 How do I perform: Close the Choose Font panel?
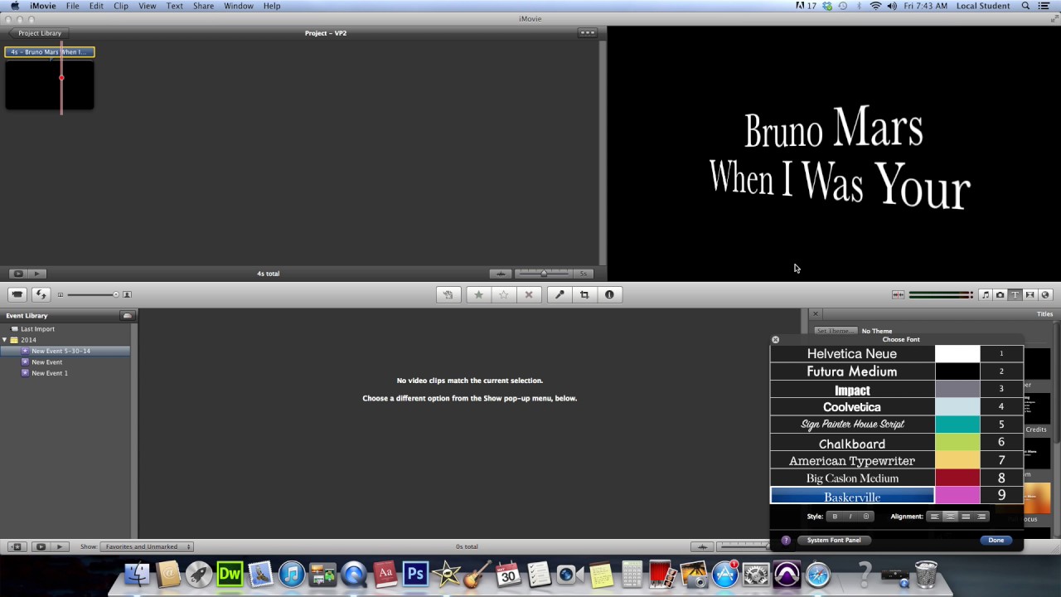775,339
